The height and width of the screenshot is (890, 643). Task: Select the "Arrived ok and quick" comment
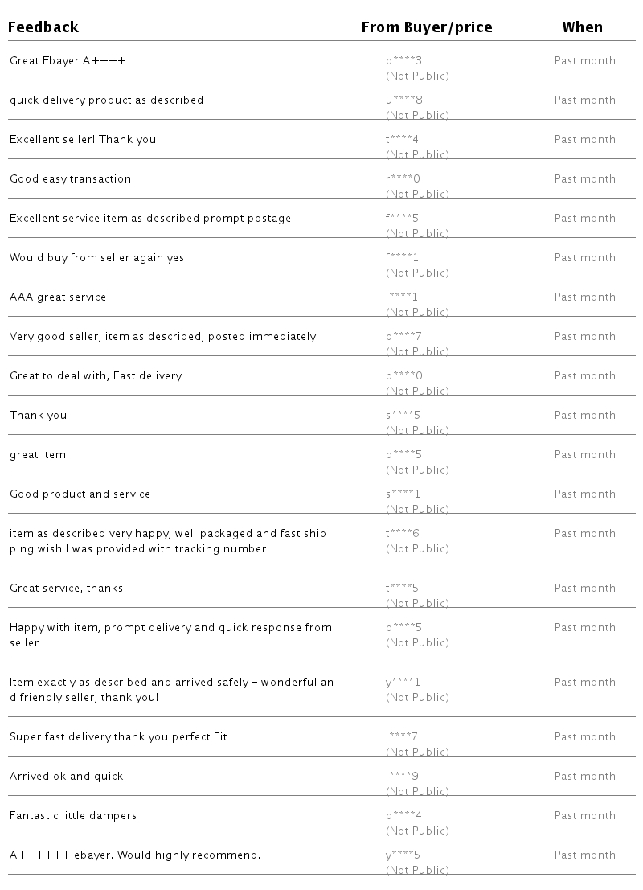point(67,776)
